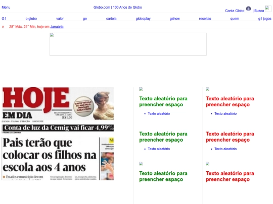Open bullet link under second green headline

[x=159, y=149]
